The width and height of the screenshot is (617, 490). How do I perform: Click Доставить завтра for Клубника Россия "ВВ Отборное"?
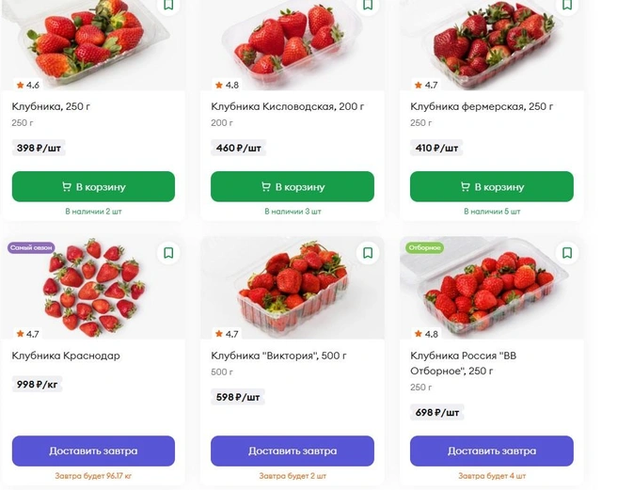tap(492, 451)
